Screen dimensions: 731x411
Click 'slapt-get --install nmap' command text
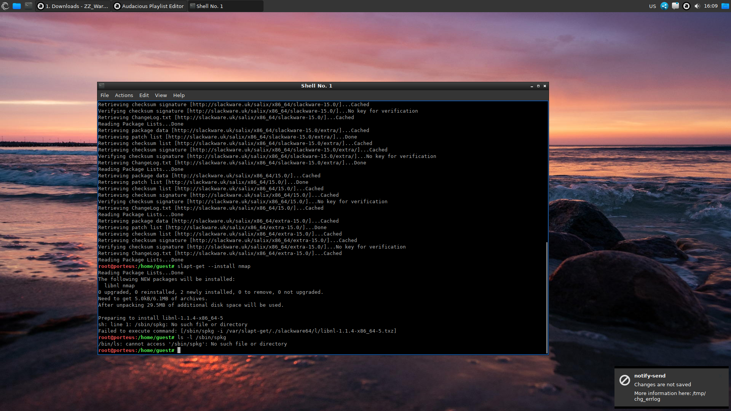coord(214,266)
